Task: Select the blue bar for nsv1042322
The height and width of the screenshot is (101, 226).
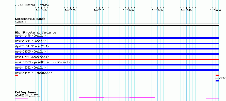Action: coord(117,70)
